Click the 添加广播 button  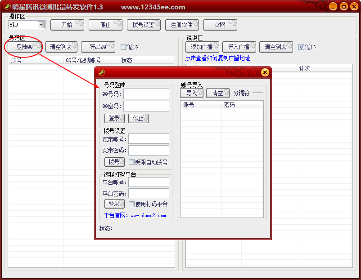click(202, 47)
